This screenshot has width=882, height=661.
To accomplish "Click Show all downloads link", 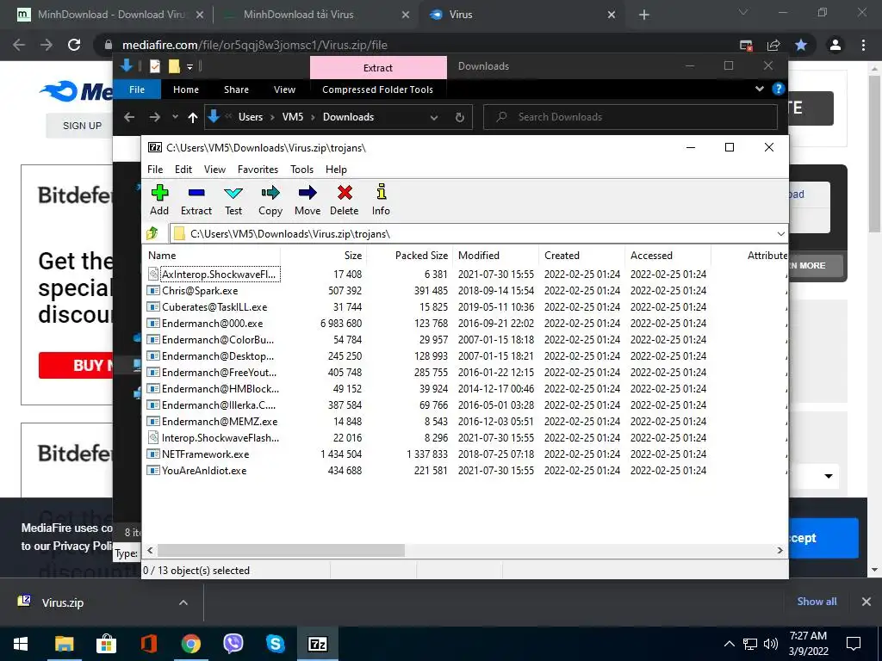I will point(817,602).
